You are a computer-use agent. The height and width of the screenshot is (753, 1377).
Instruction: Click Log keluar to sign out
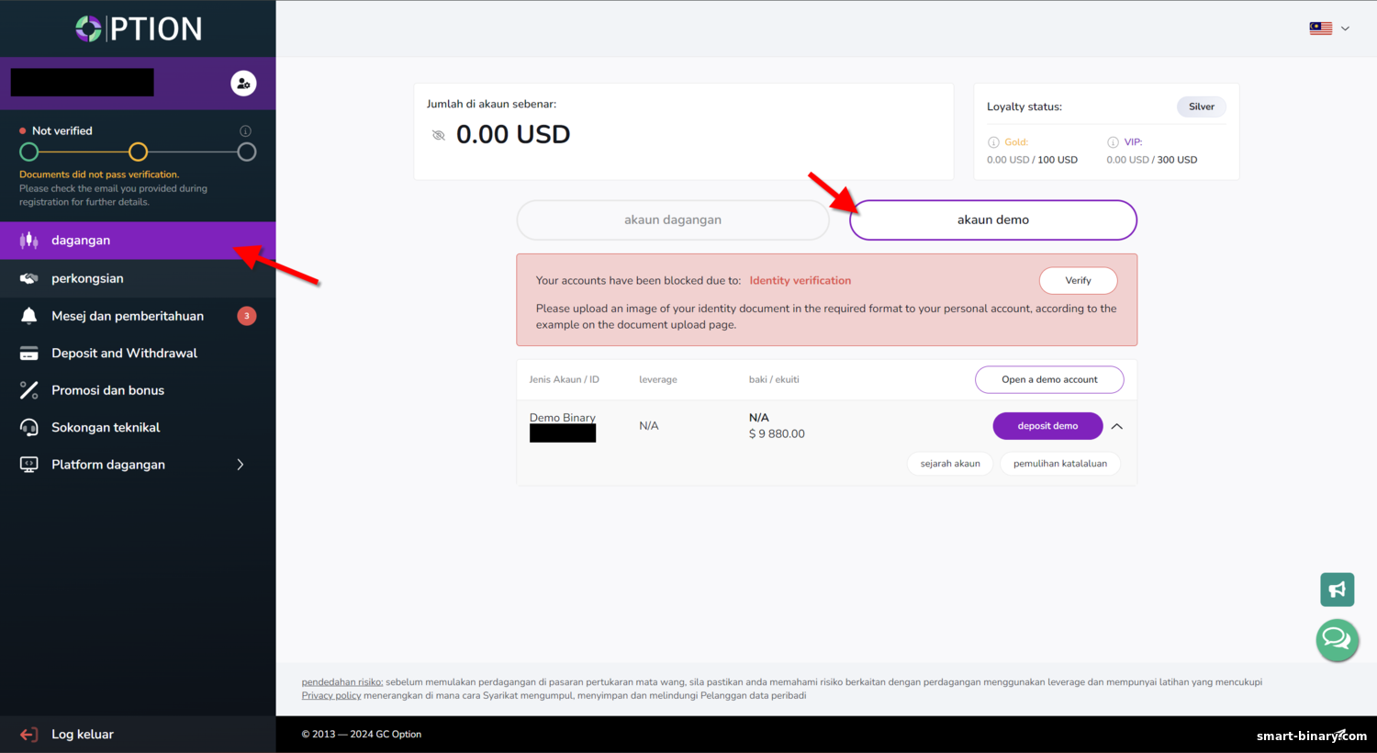(x=83, y=735)
